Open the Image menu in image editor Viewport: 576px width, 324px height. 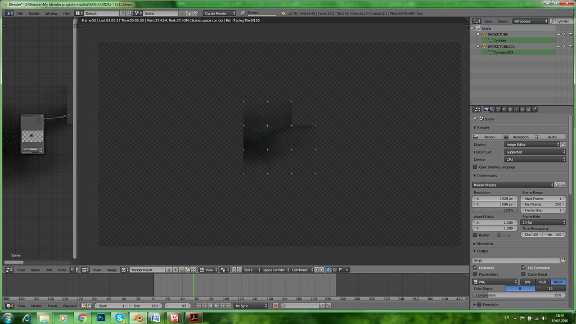(x=111, y=270)
